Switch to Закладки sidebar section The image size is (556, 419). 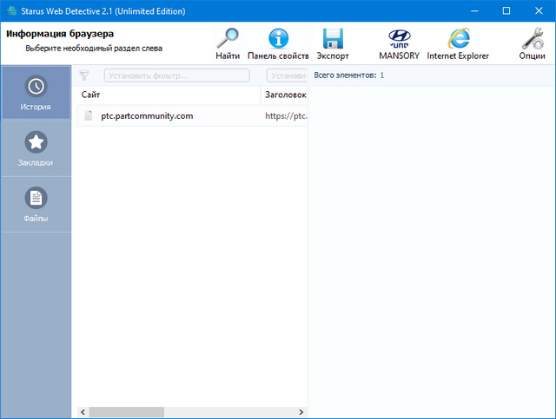click(36, 148)
